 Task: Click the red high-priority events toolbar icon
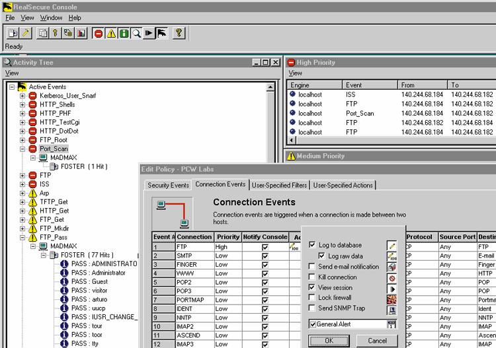99,33
